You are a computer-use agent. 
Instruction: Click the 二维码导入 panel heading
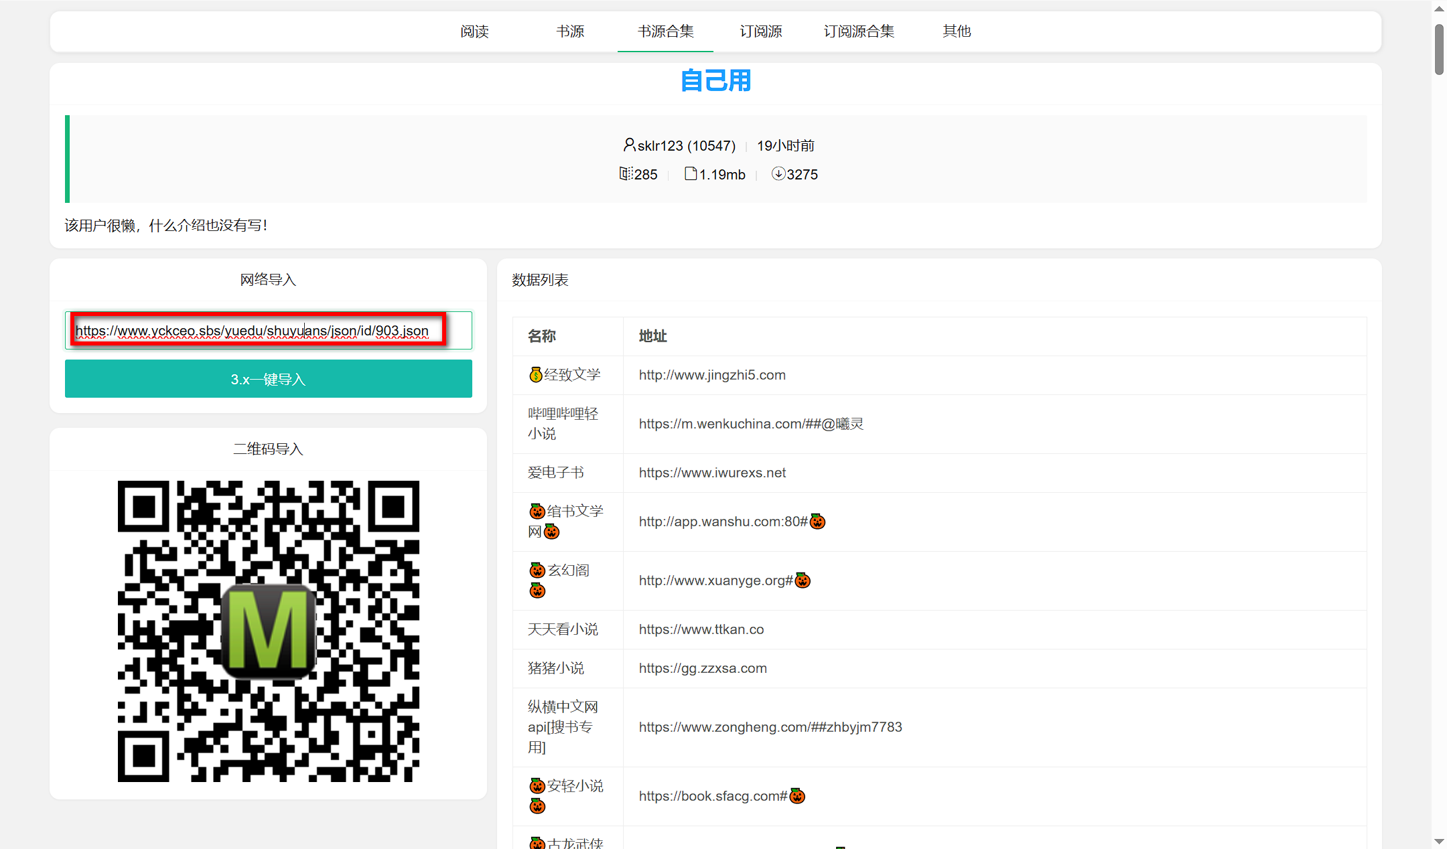[268, 449]
